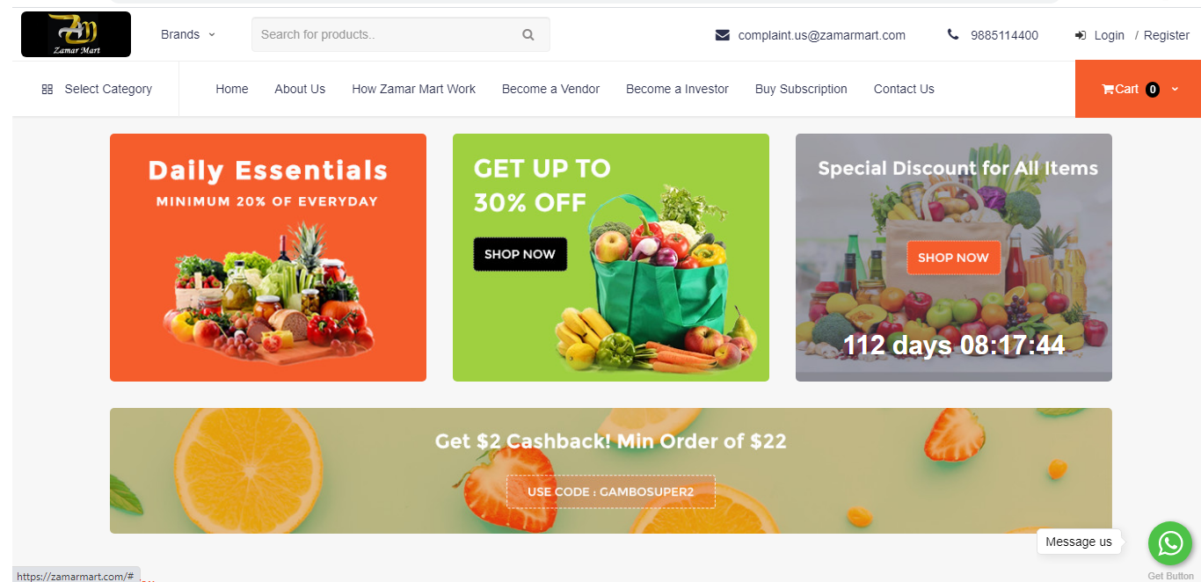Open the Daily Essentials banner
This screenshot has height=582, width=1201.
point(268,258)
